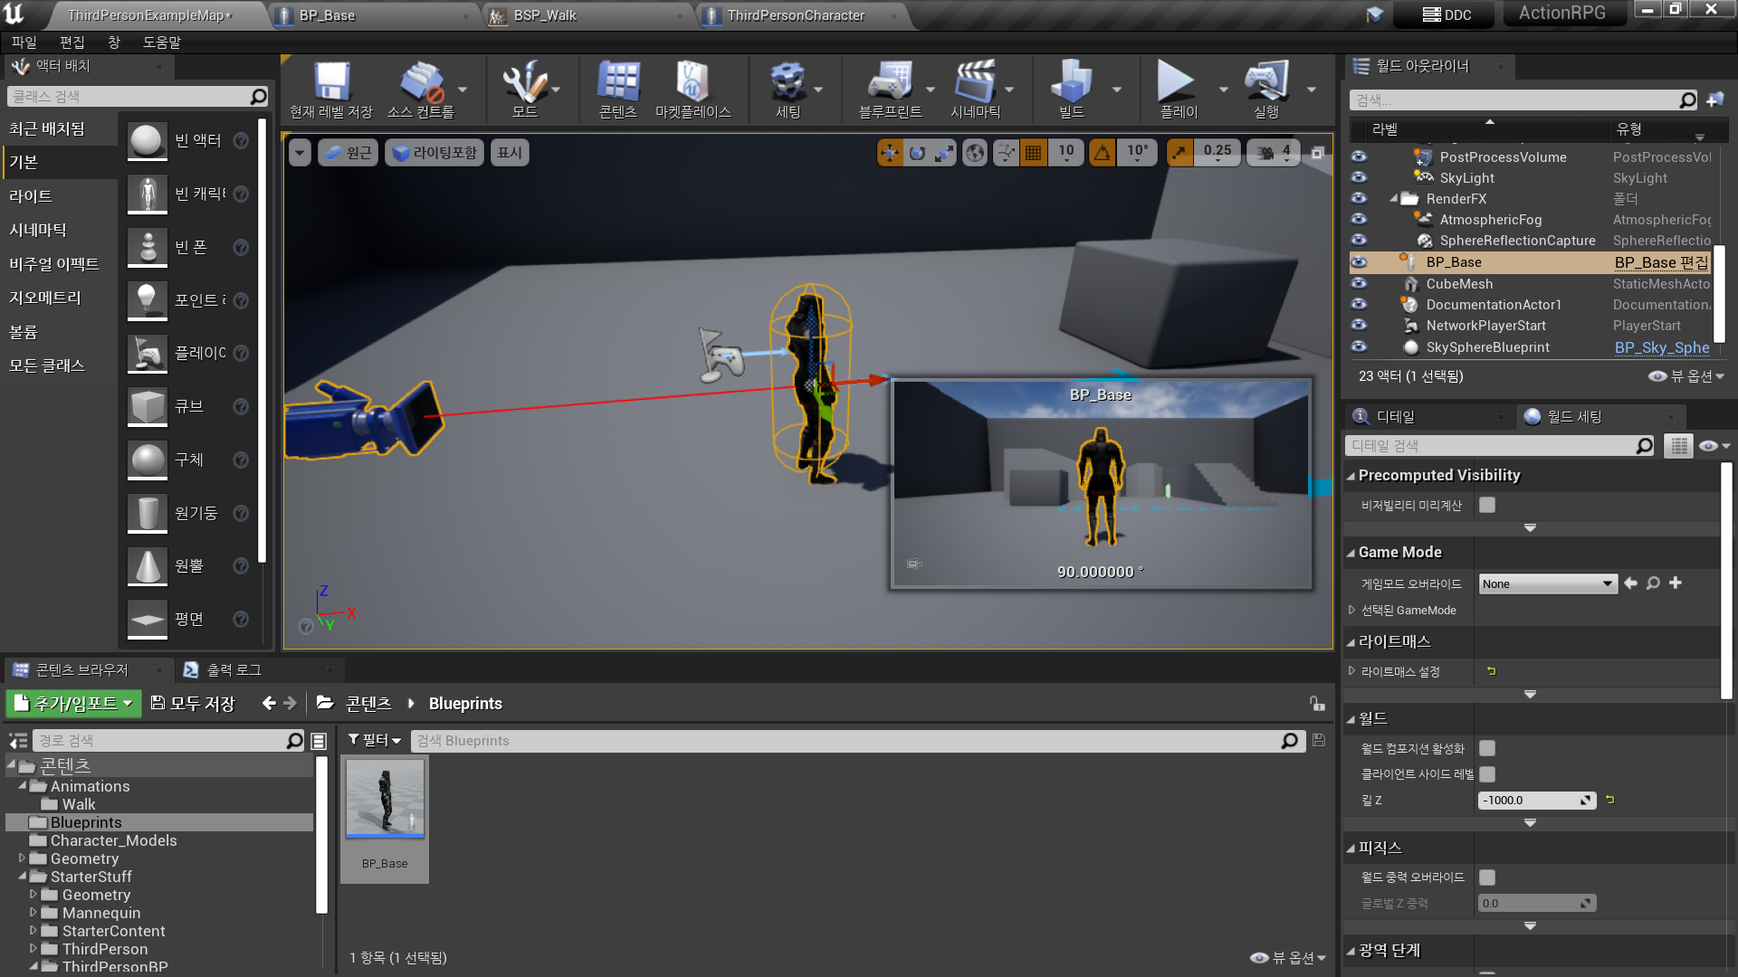Toggle rotation snap angle icon
1738x977 pixels.
(x=1102, y=153)
